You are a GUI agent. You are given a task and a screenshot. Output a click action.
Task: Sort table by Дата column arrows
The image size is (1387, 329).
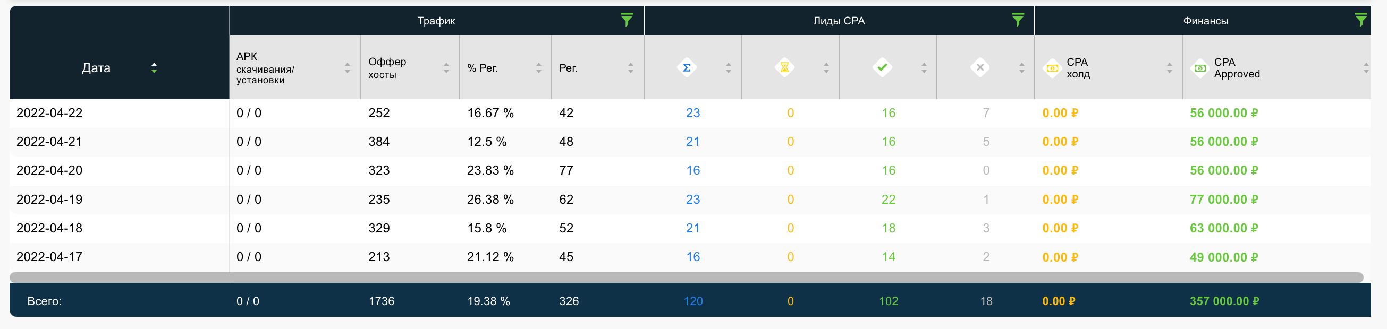click(x=154, y=68)
